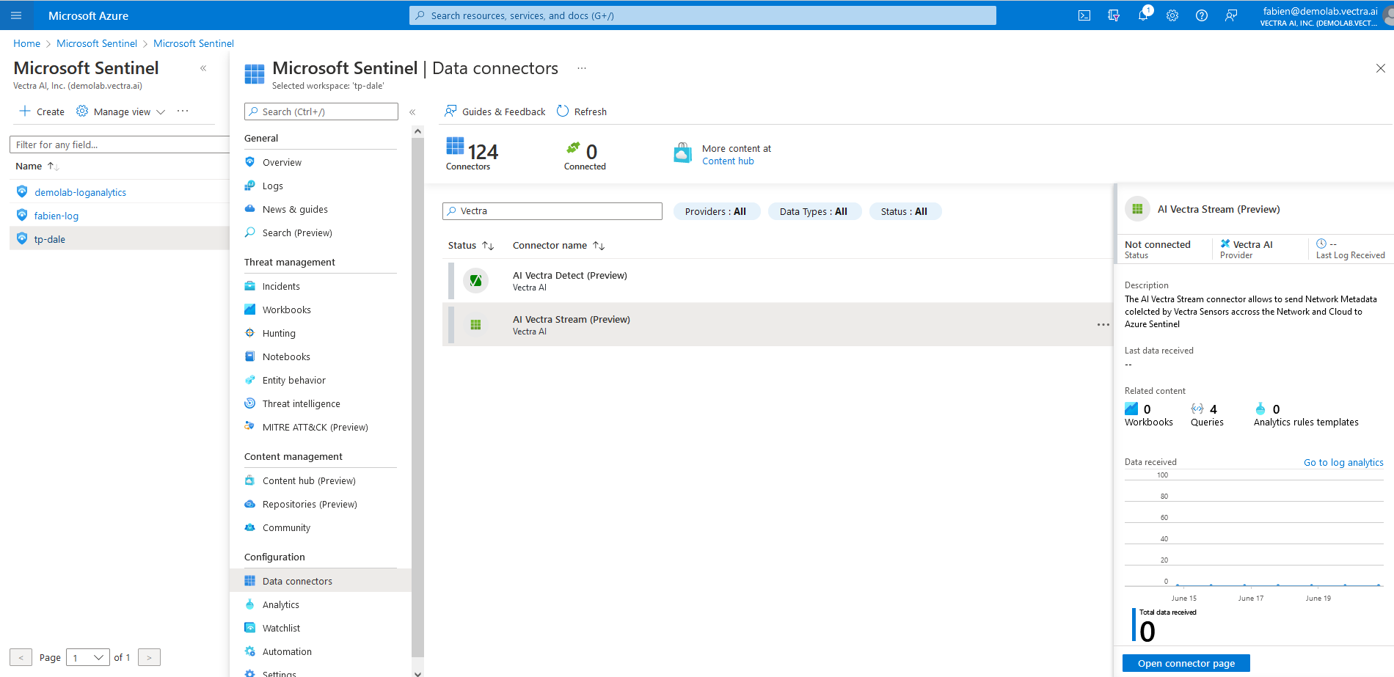Open Workbooks from its sidebar icon
The width and height of the screenshot is (1394, 677).
click(x=252, y=310)
